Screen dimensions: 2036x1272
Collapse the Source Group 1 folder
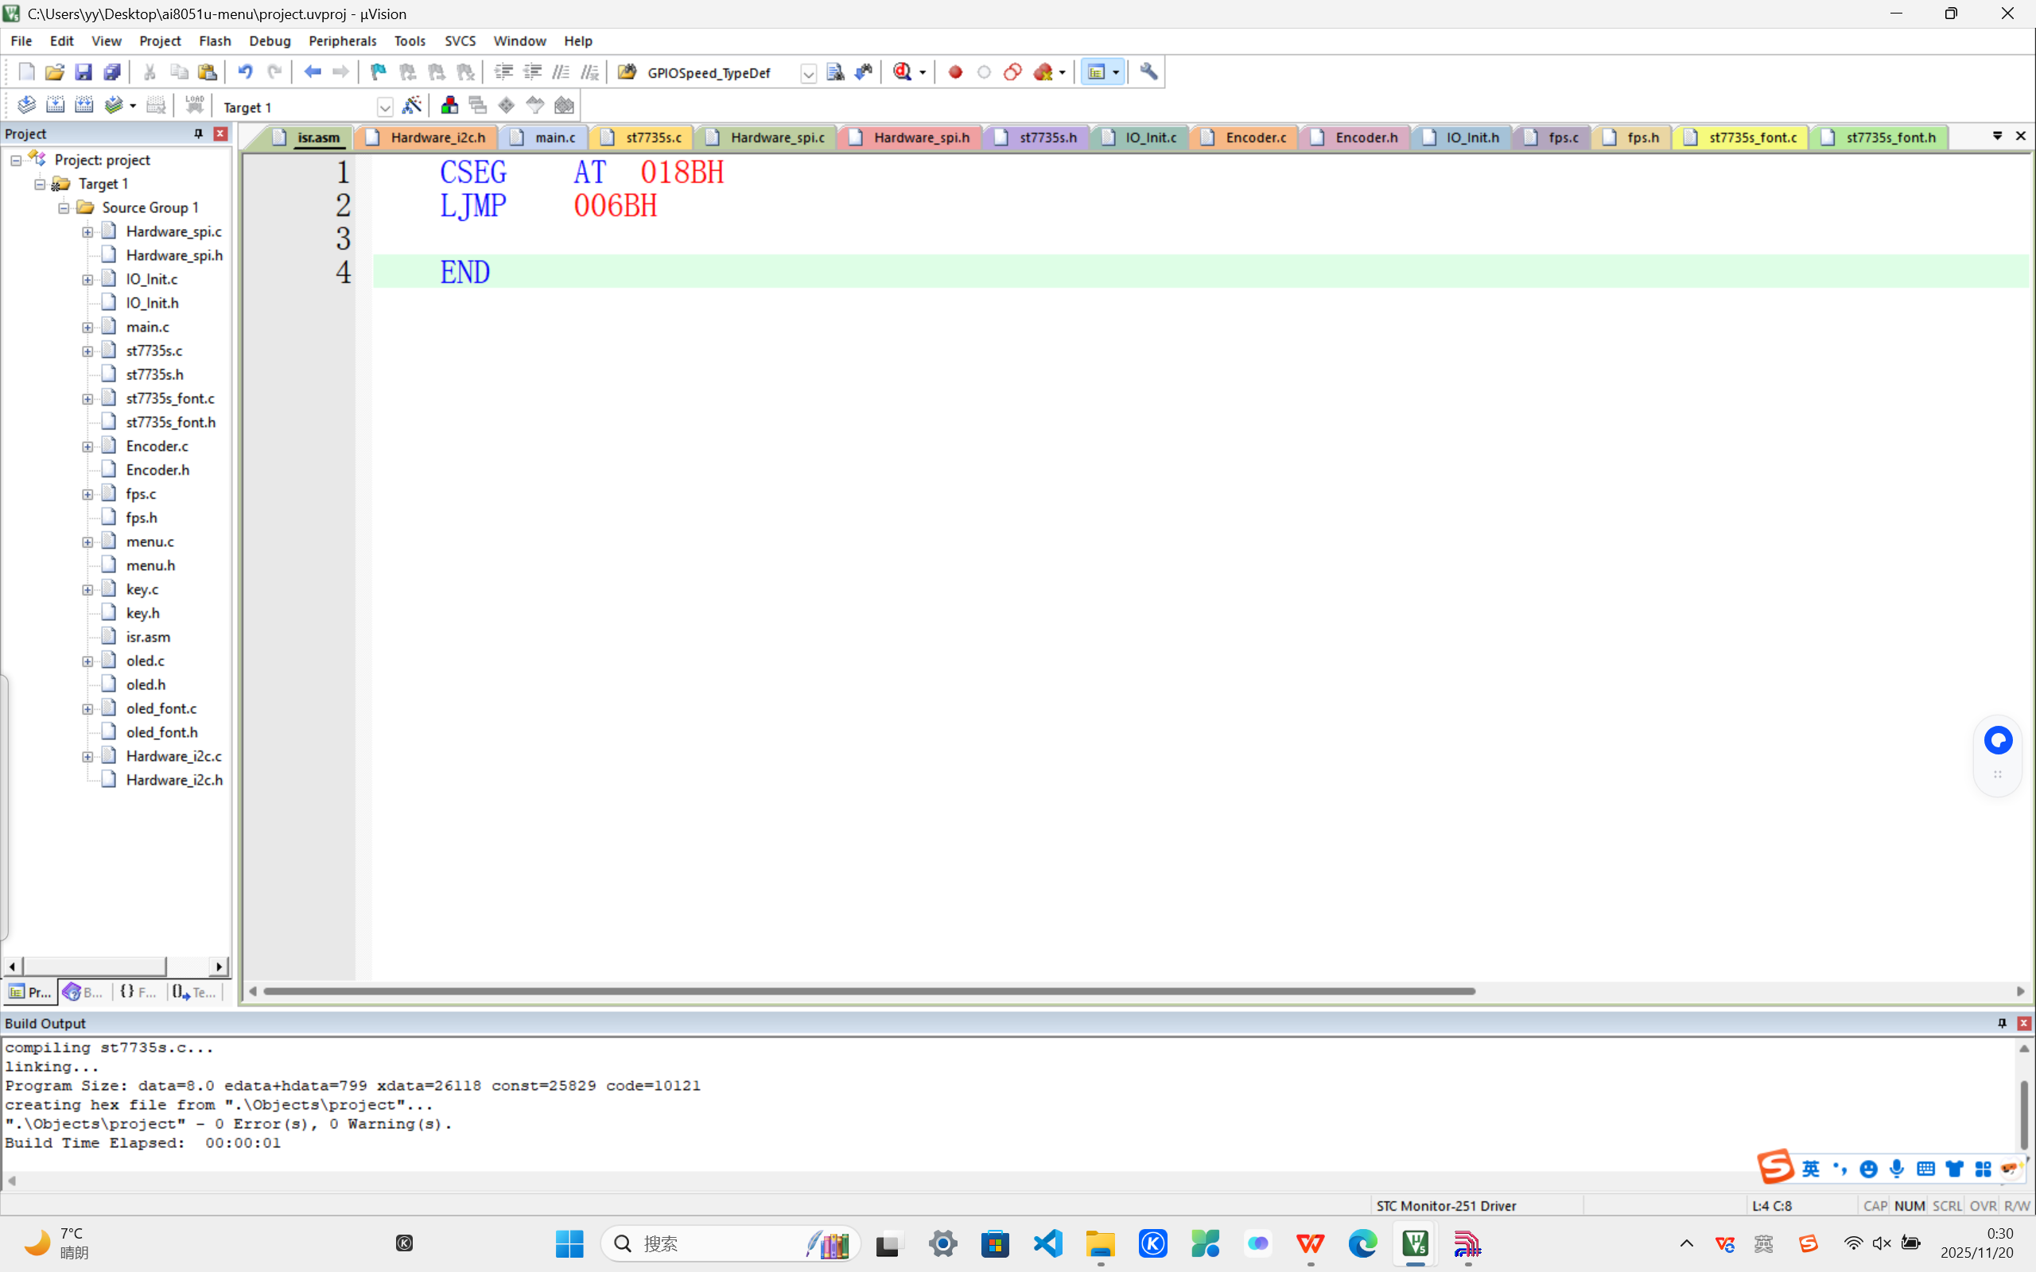click(x=64, y=207)
